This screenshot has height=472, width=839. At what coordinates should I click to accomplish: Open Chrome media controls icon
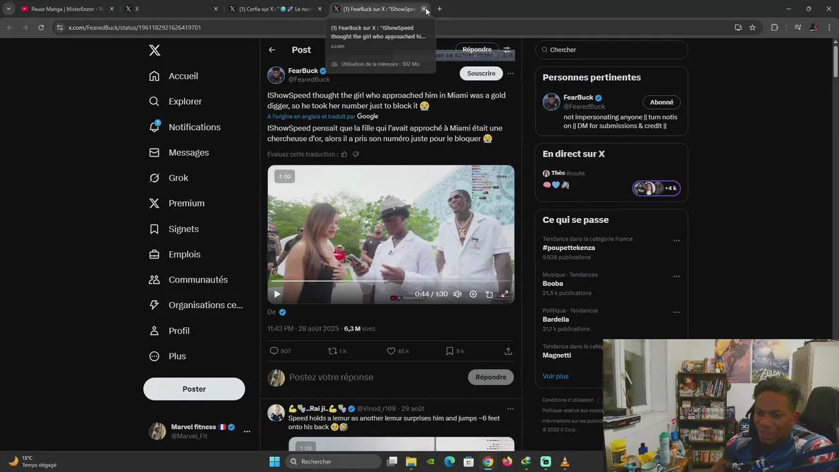(798, 28)
